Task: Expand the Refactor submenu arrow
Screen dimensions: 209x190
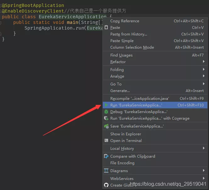Action: [204, 61]
